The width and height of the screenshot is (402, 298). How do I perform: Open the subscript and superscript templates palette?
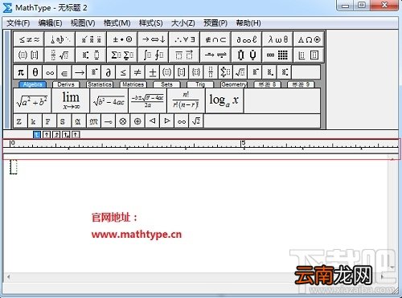[x=91, y=55]
